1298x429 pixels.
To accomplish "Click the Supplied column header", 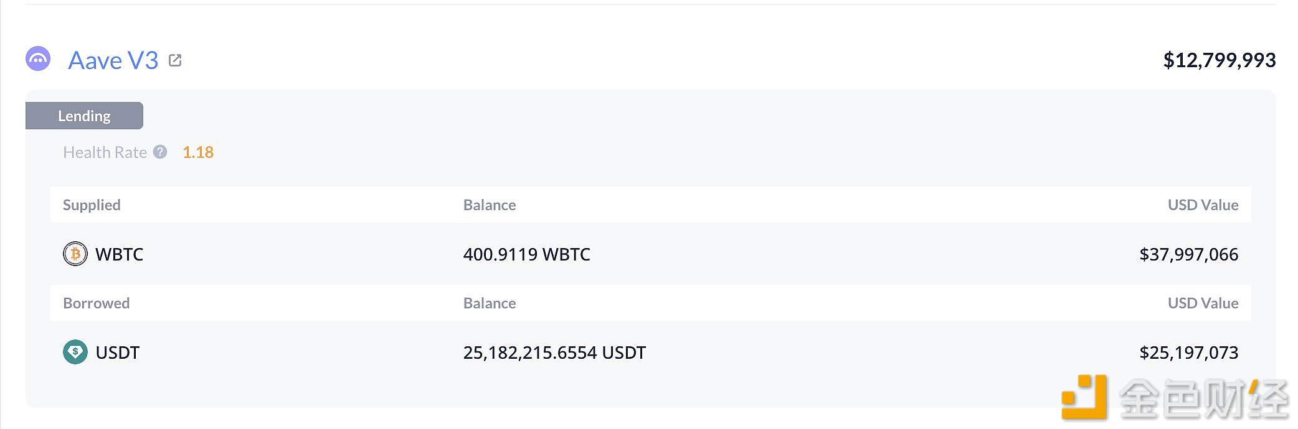I will pyautogui.click(x=92, y=205).
